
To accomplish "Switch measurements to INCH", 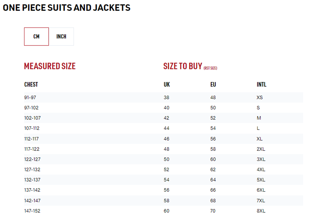I will tap(61, 36).
